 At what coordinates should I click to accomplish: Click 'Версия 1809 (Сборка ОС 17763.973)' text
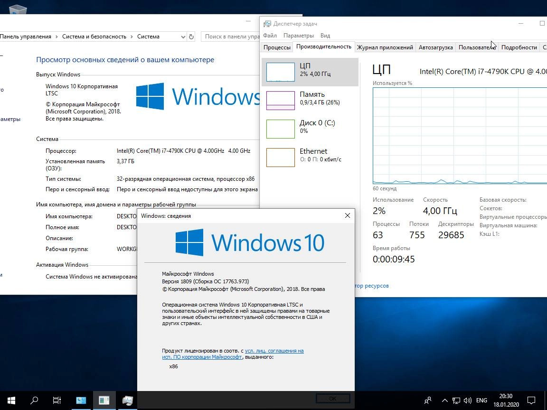coord(206,281)
